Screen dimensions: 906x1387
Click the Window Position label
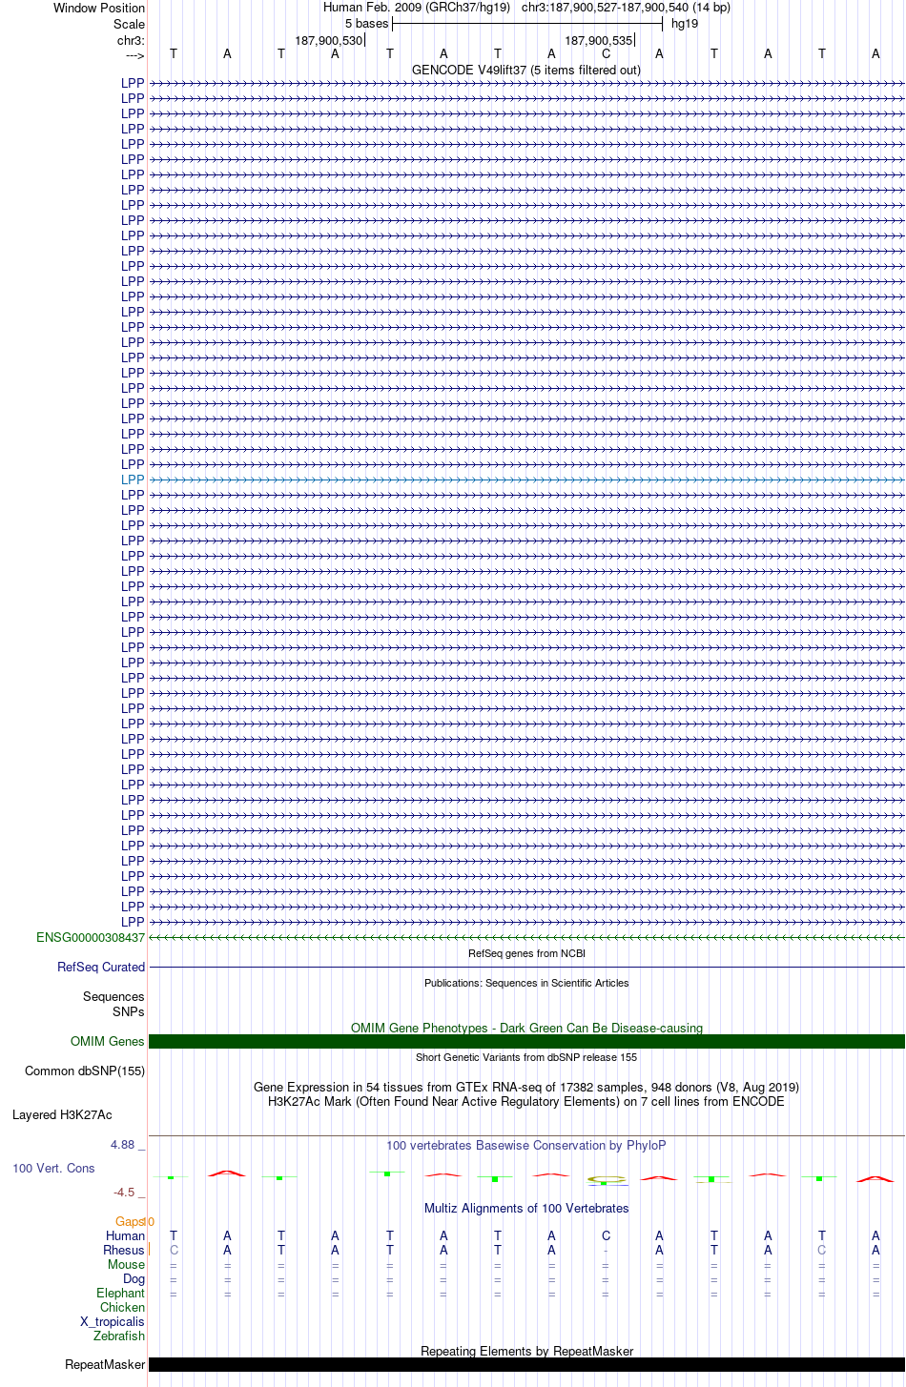(99, 9)
